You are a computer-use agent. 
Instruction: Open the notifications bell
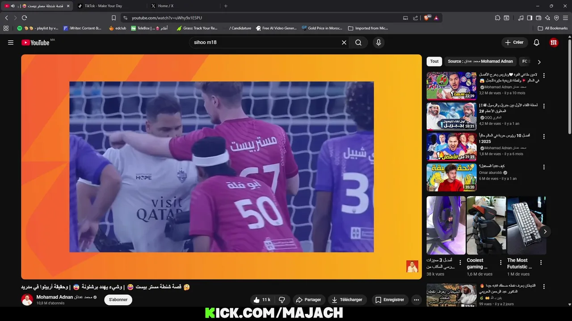(537, 42)
